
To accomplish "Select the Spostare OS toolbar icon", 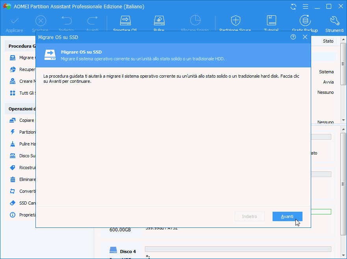I will [x=125, y=20].
